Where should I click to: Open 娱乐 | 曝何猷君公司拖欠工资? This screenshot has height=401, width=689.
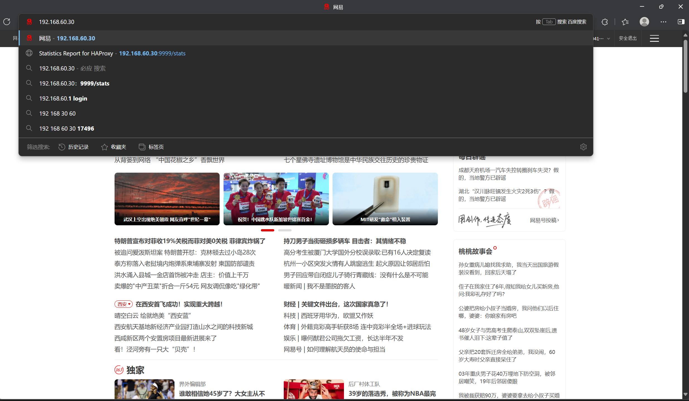[344, 338]
